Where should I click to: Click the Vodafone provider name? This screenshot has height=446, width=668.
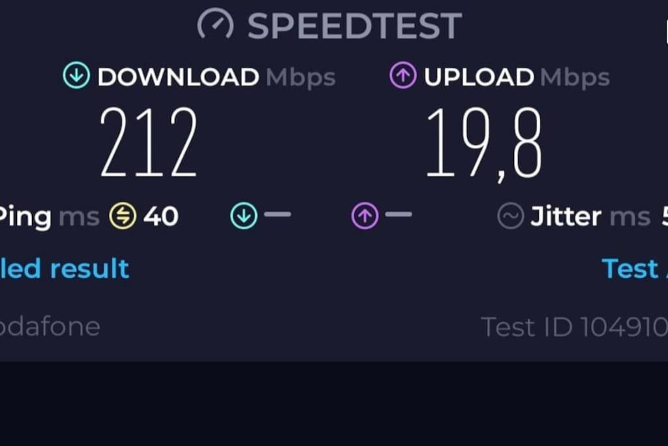pos(50,327)
